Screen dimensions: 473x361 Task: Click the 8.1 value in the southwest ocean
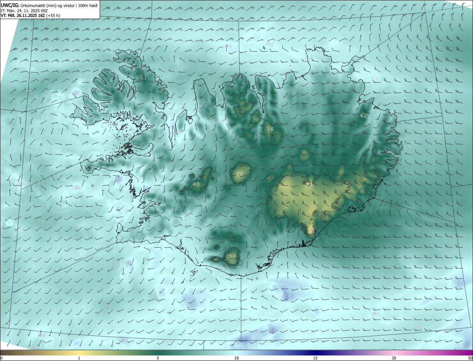tap(108, 305)
